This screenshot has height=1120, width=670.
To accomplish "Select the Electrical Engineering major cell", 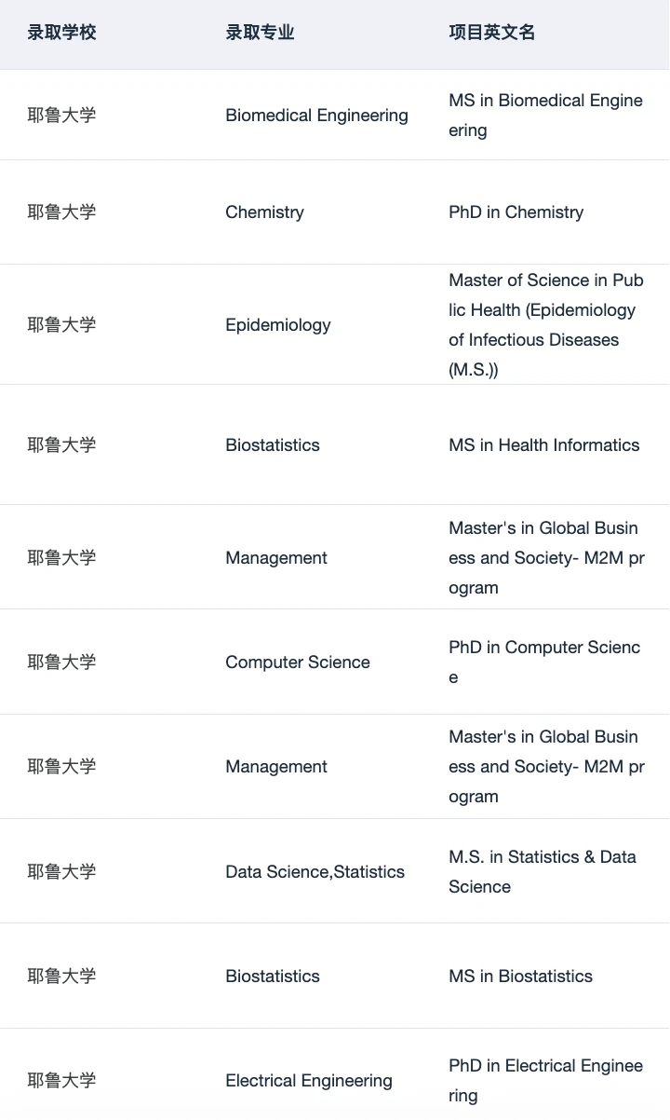I will pyautogui.click(x=309, y=1081).
